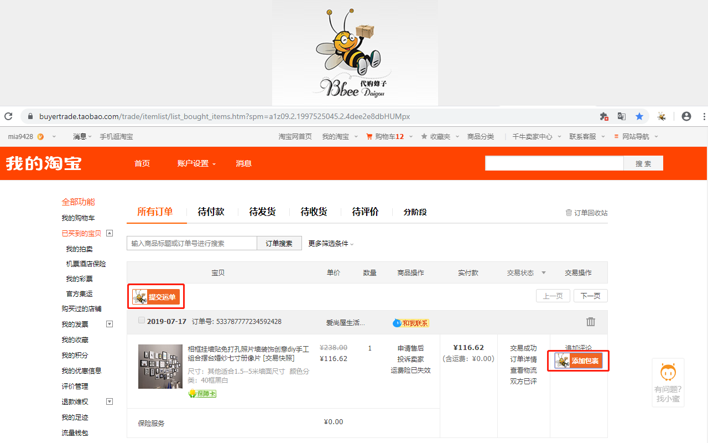Screen dimensions: 708x443
Task: Click the 搜索 button in header
Action: [x=643, y=163]
